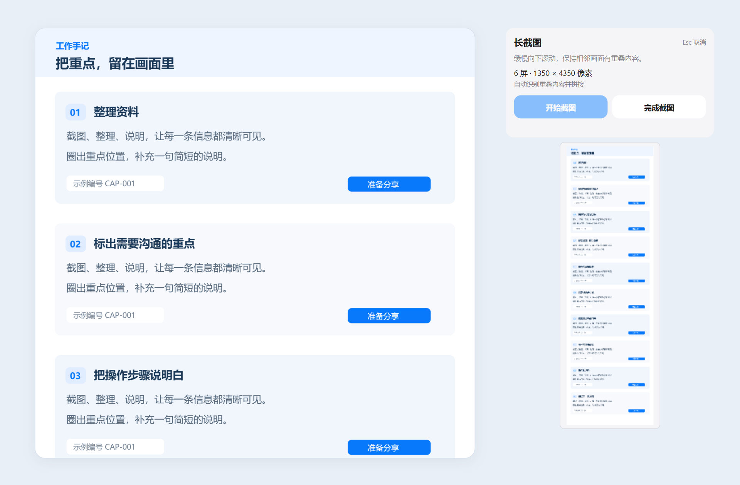Image resolution: width=740 pixels, height=485 pixels.
Task: Click the CAP-001 field in the 标出需要沟通的重点 card
Action: pos(115,315)
